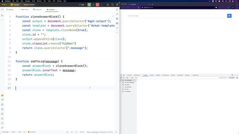Open the Structure tool window in left sidebar

[2, 15]
